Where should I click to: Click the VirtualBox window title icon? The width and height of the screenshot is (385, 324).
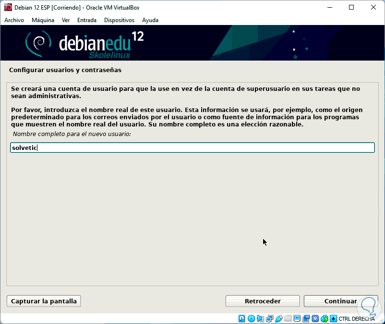(8, 7)
